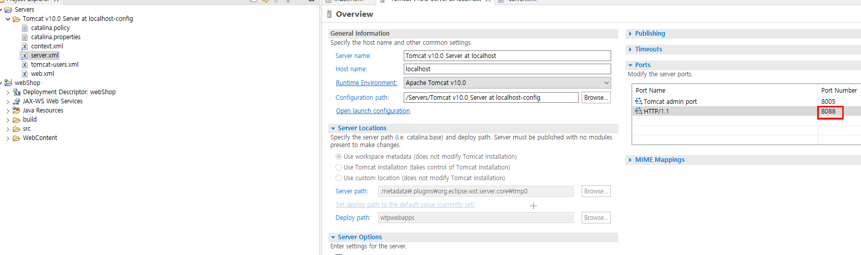The width and height of the screenshot is (861, 255).
Task: Click the Runtime Environment link
Action: pyautogui.click(x=367, y=83)
